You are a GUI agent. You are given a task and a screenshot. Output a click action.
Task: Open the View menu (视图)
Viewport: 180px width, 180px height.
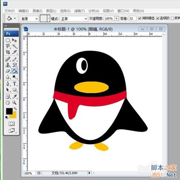108,11
